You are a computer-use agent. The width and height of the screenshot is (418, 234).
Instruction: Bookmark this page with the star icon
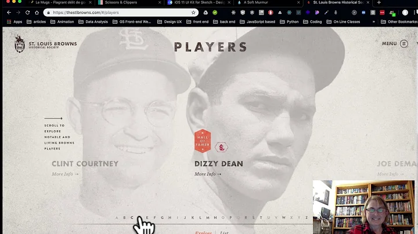(193, 13)
